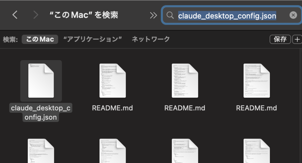The width and height of the screenshot is (302, 163).
Task: Select the third README.md file icon
Action: coord(257,81)
